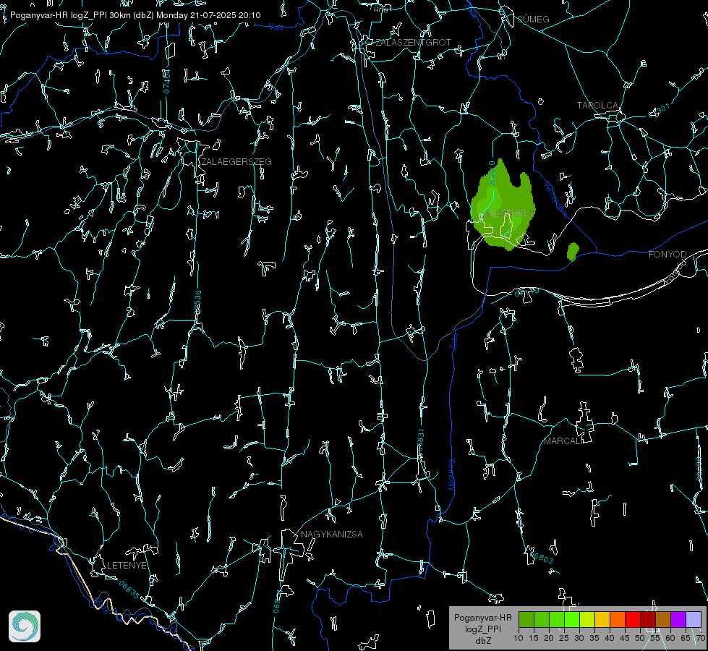The image size is (708, 651).
Task: Click the 06803 road number label
Action: pyautogui.click(x=542, y=558)
